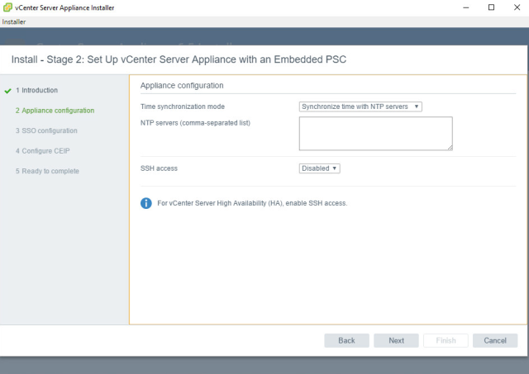The height and width of the screenshot is (374, 529).
Task: Open the SSH access dropdown
Action: (x=320, y=168)
